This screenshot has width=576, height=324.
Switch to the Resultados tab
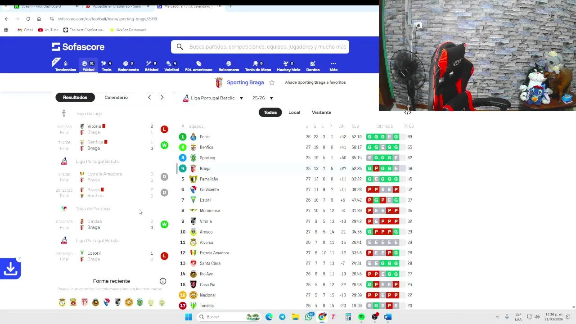(x=75, y=97)
